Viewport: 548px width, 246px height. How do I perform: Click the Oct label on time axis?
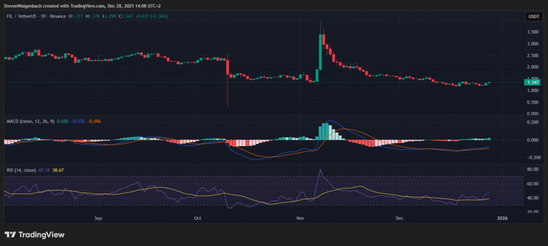197,218
